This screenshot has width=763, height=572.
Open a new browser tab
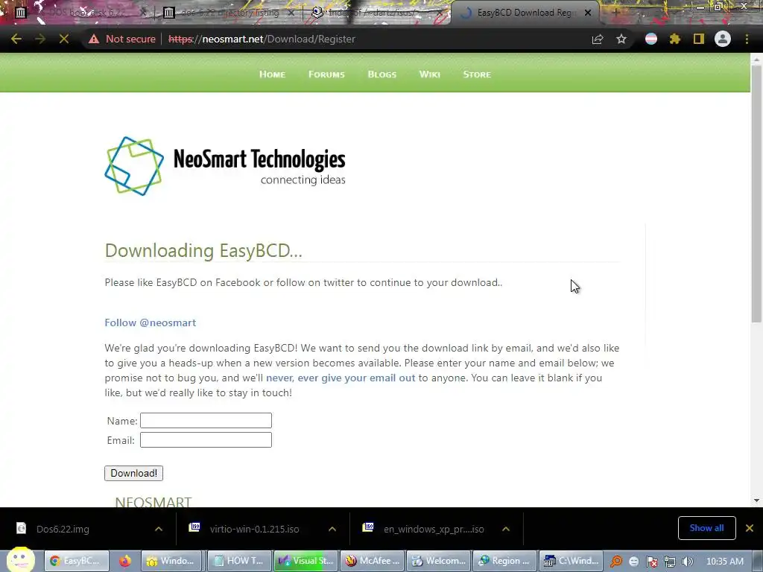pyautogui.click(x=615, y=13)
